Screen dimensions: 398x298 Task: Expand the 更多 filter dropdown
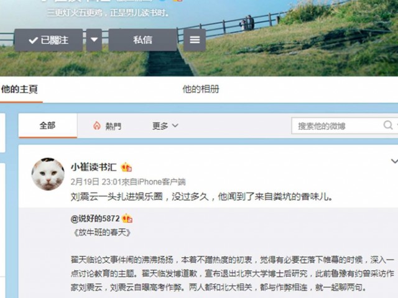coord(165,125)
